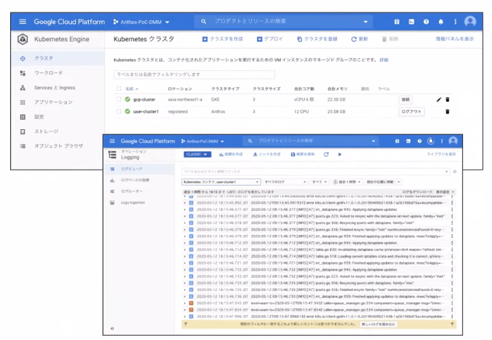
Task: Tick the checkbox for user-cluster1
Action: click(119, 111)
